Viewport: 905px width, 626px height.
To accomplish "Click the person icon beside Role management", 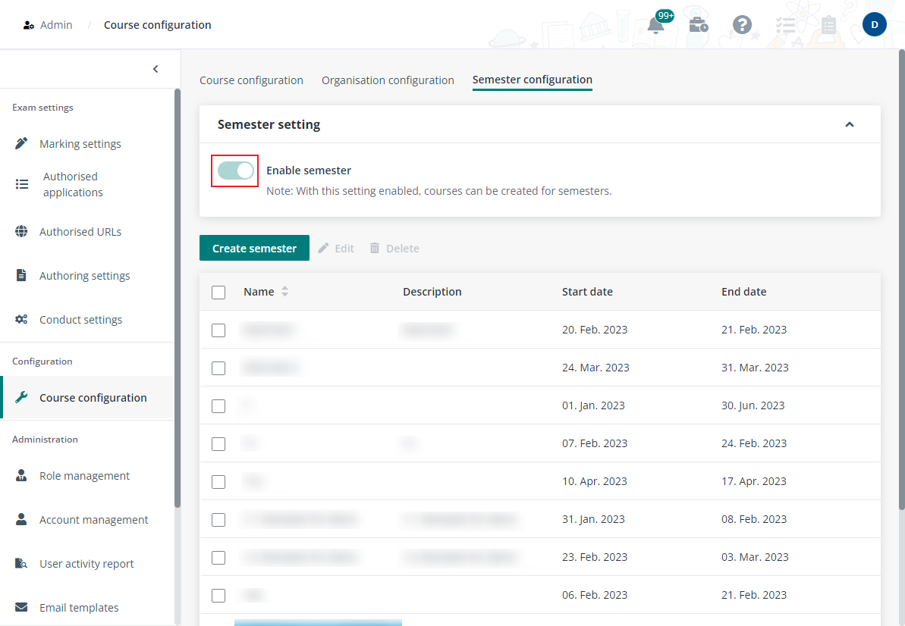I will pos(21,475).
